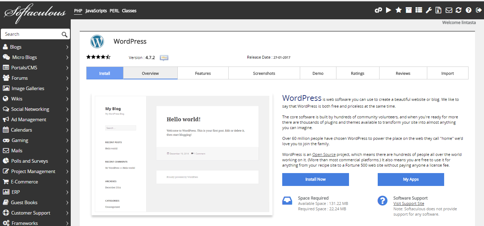This screenshot has width=484, height=226.
Task: Open the Reviews tab
Action: (403, 73)
